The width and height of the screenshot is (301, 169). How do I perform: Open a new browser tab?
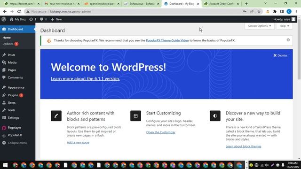click(x=246, y=4)
